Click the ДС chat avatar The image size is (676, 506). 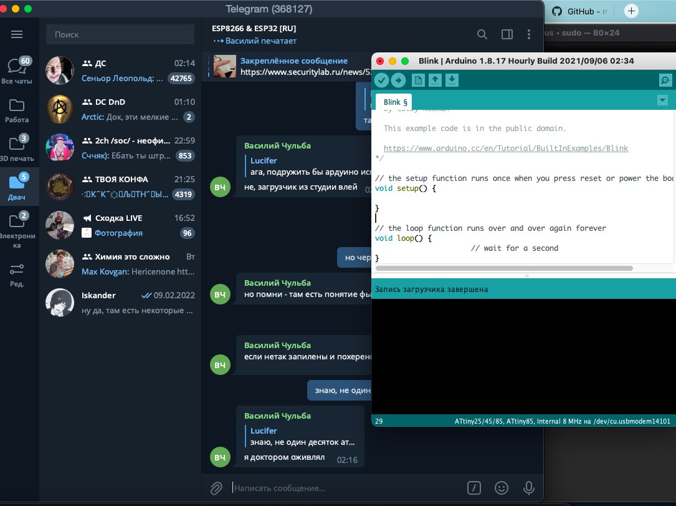click(x=60, y=71)
